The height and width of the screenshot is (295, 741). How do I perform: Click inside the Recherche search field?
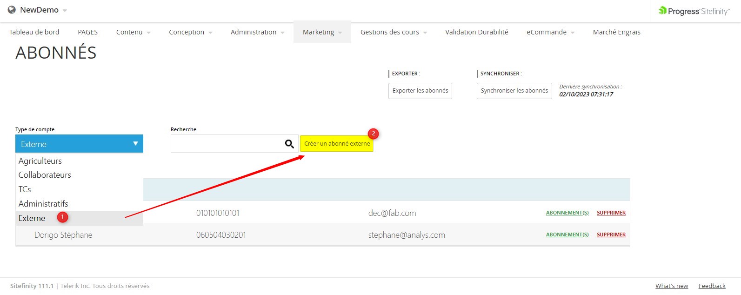[x=227, y=144]
